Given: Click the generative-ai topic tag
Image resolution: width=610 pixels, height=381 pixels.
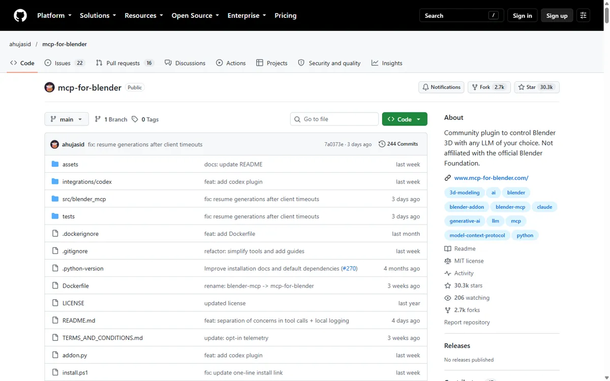Looking at the screenshot, I should [465, 221].
